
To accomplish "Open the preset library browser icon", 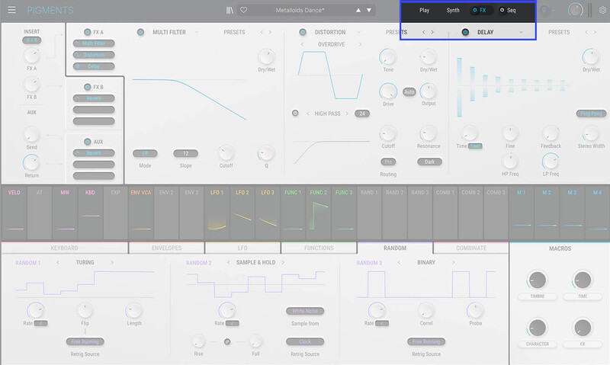I will pos(230,10).
